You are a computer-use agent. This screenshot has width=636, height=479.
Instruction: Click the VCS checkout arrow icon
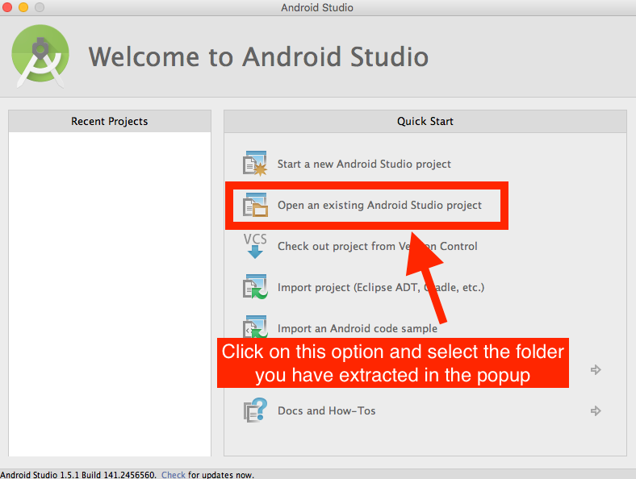point(255,246)
